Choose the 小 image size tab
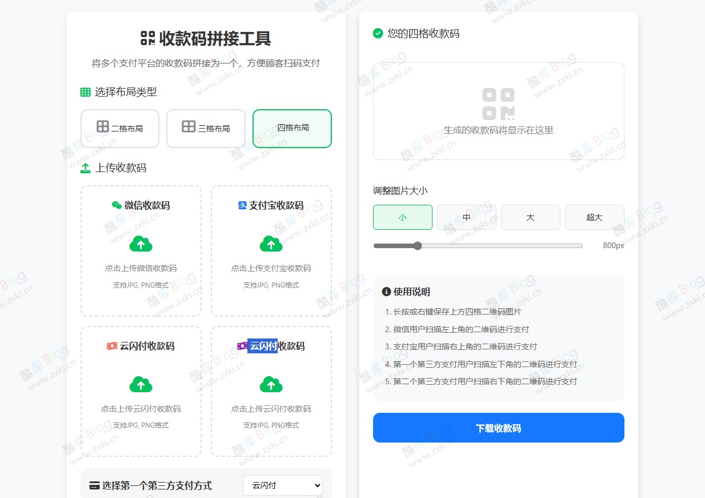Viewport: 705px width, 498px height. (x=403, y=217)
